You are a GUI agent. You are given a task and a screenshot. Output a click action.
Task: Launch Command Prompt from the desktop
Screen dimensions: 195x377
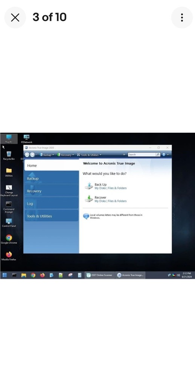click(9, 207)
